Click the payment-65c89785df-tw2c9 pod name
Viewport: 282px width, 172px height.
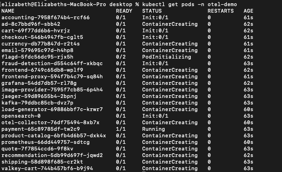[x=41, y=129]
